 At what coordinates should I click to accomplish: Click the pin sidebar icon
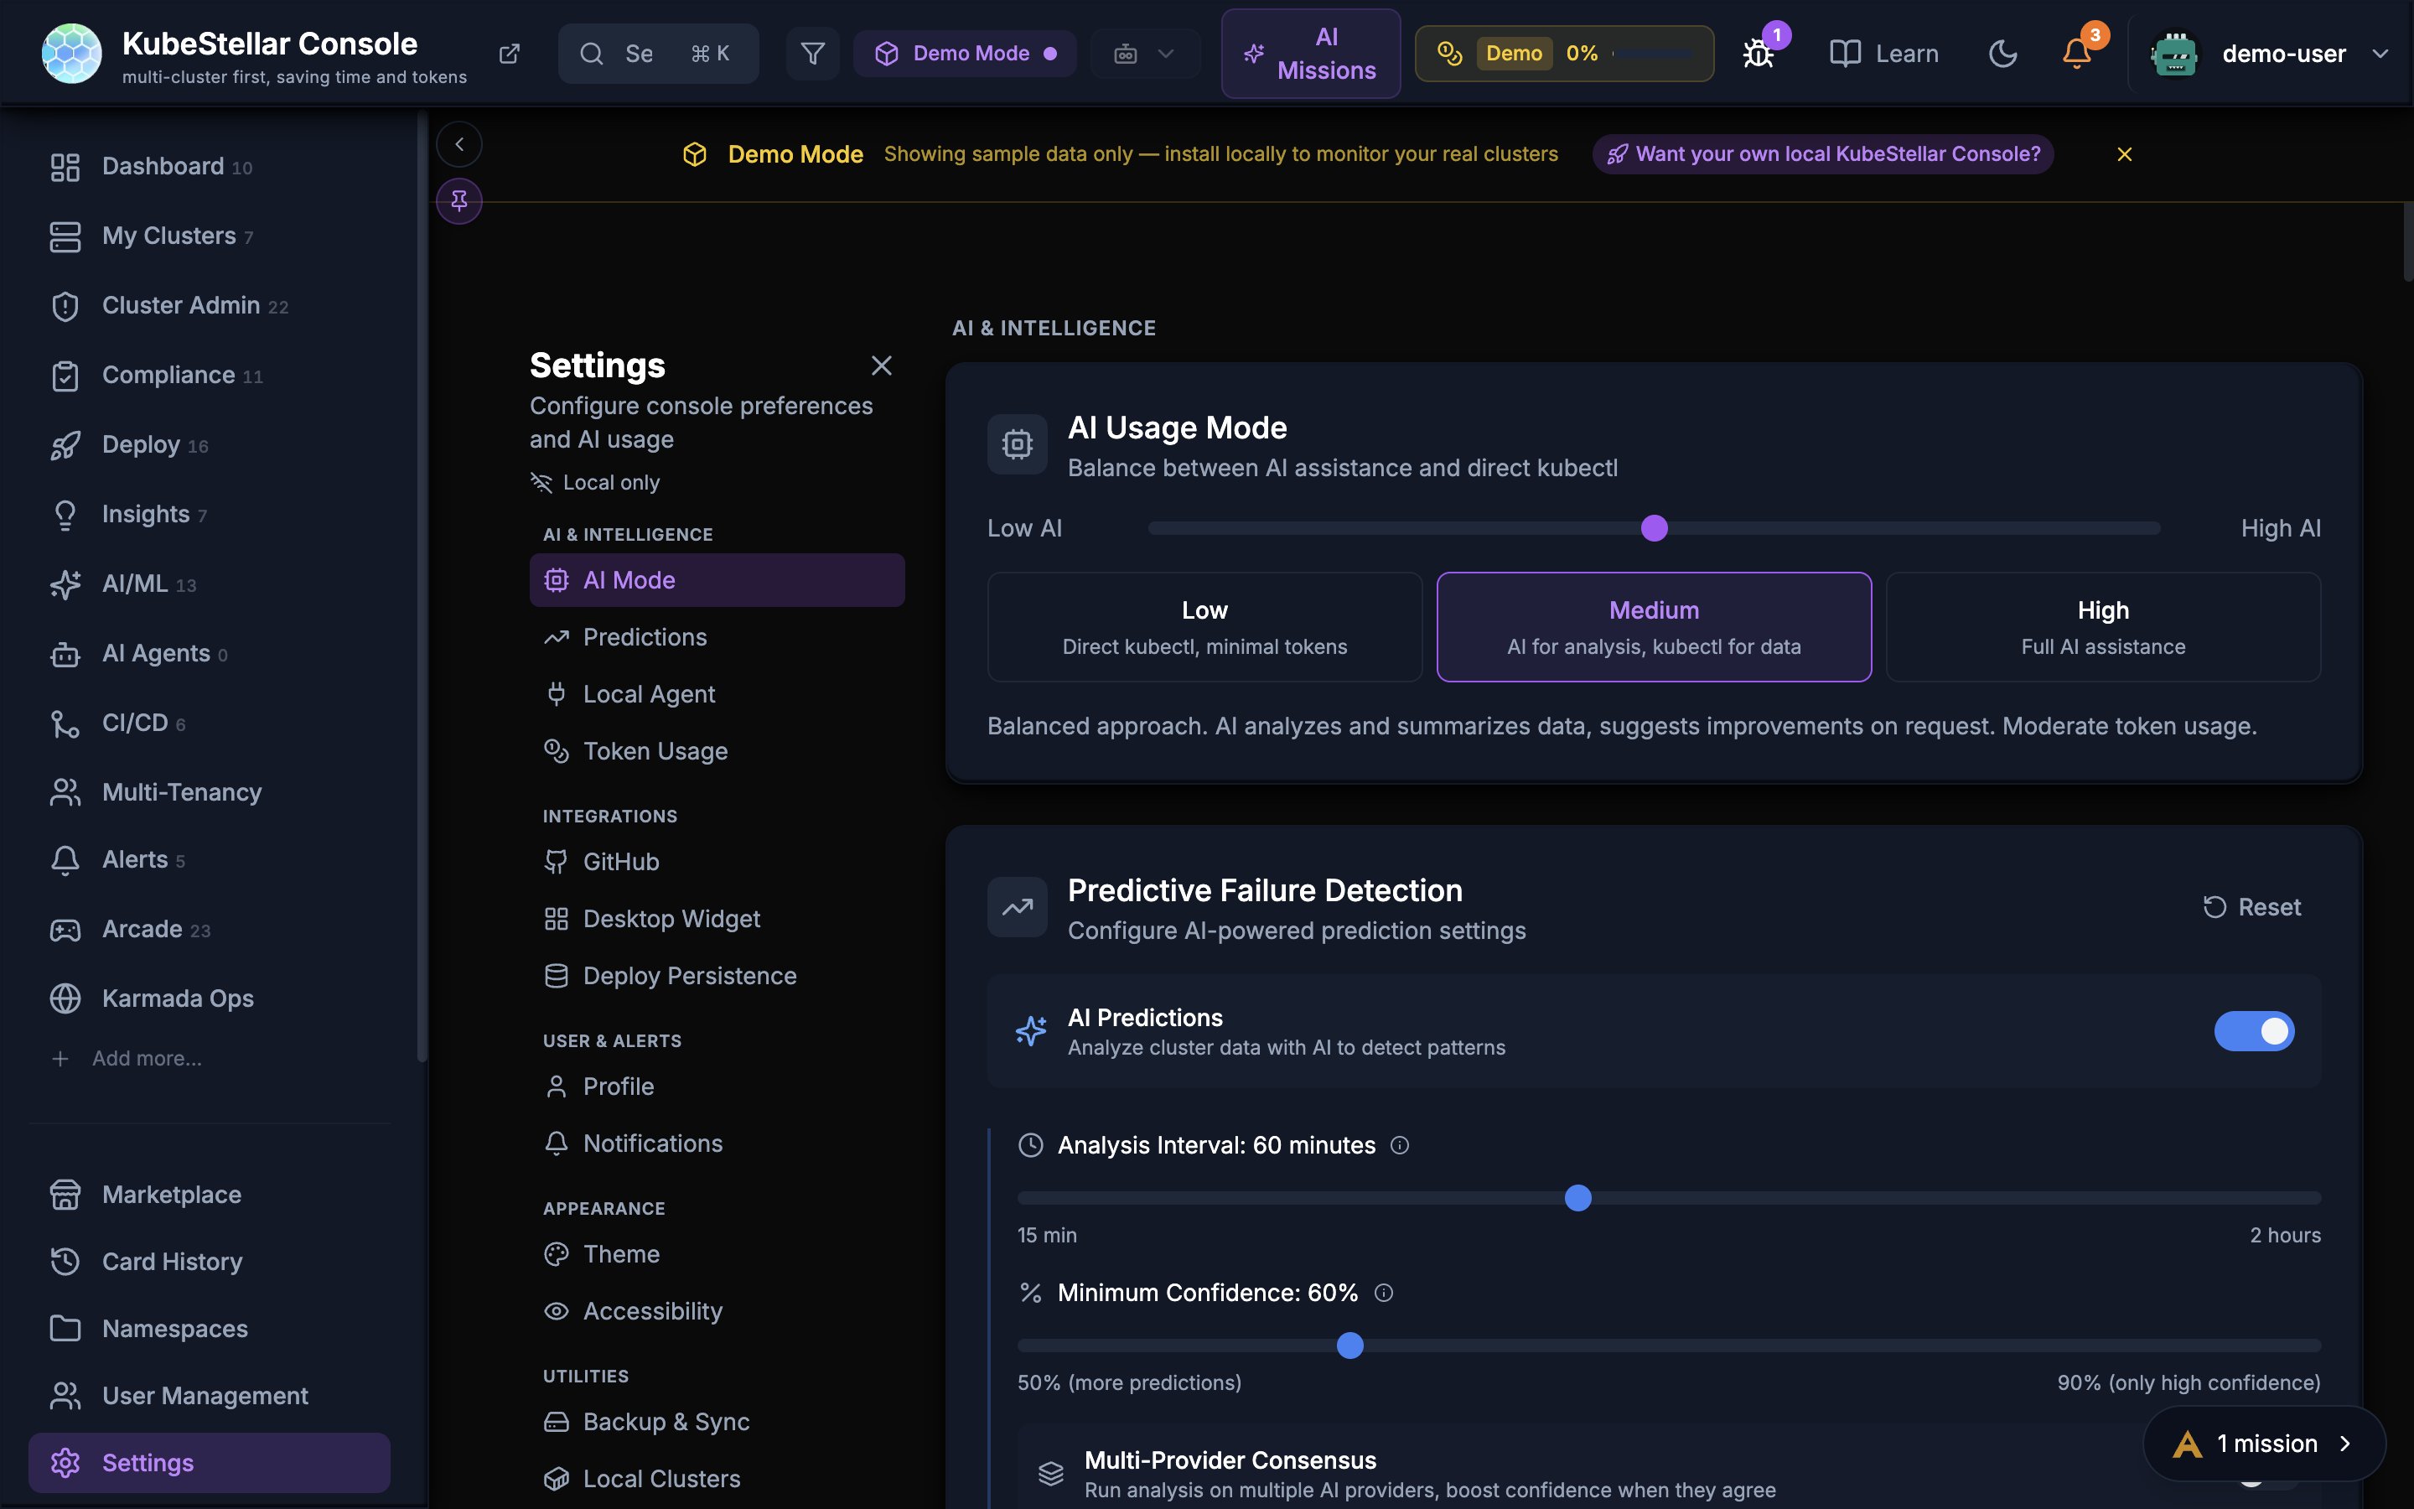(x=458, y=200)
